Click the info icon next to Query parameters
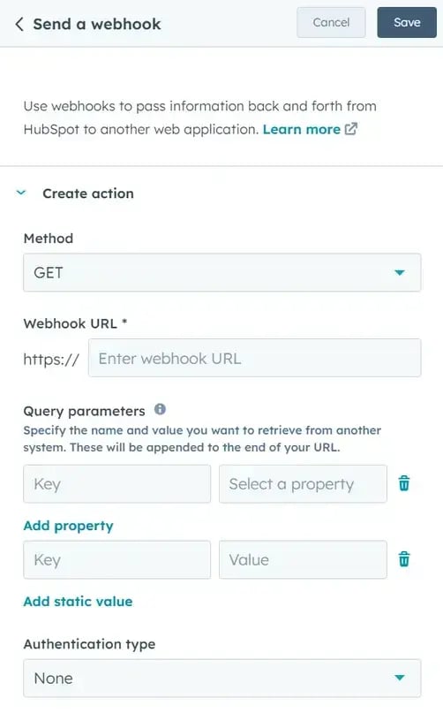 160,409
